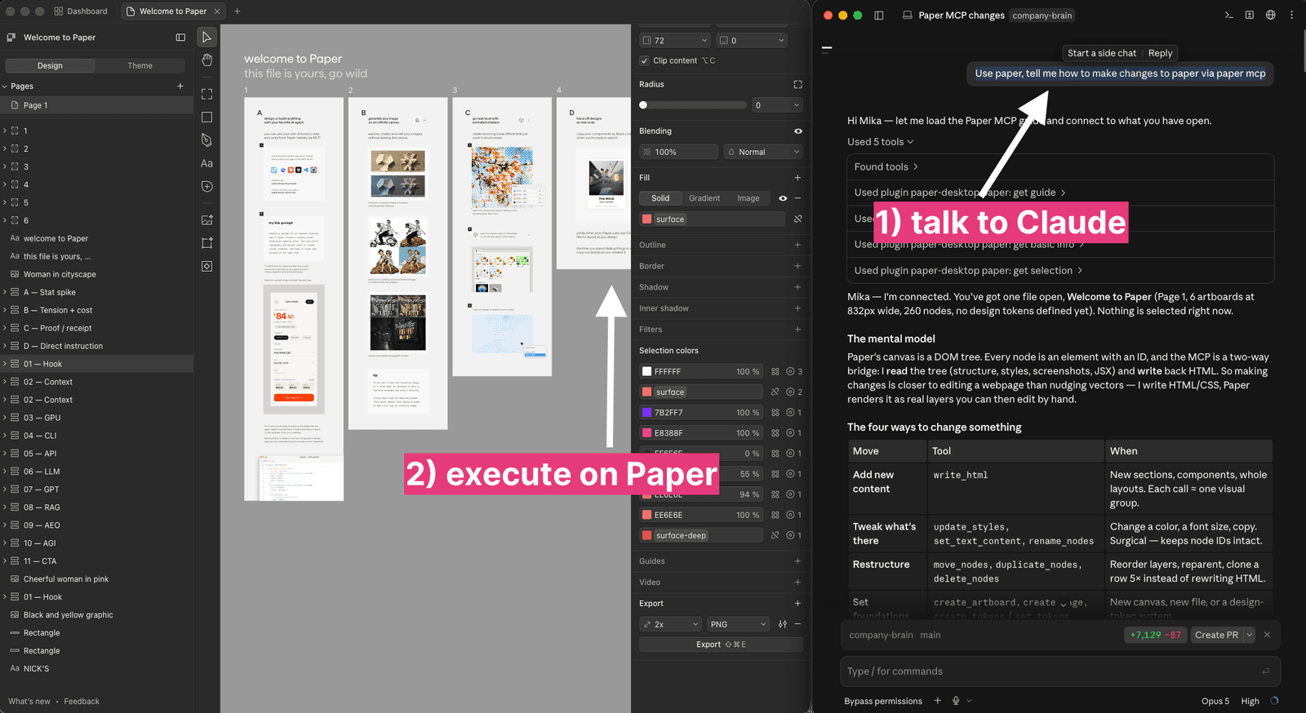Screen dimensions: 1306x713
Task: Add a new page with the Pages plus
Action: pyautogui.click(x=180, y=86)
